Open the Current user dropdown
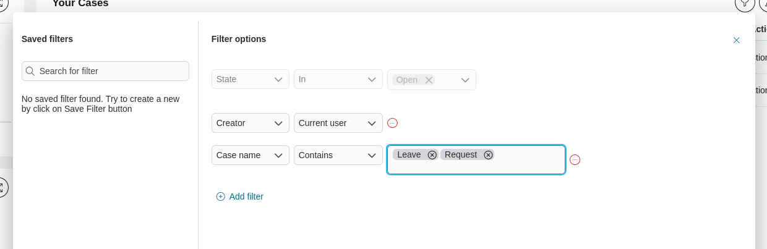Image resolution: width=767 pixels, height=249 pixels. click(x=338, y=123)
